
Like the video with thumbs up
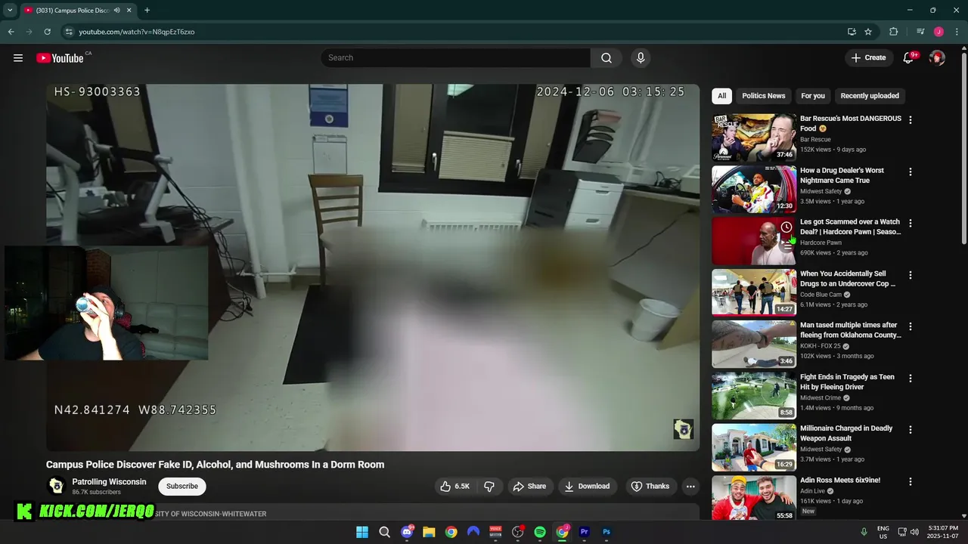click(455, 487)
